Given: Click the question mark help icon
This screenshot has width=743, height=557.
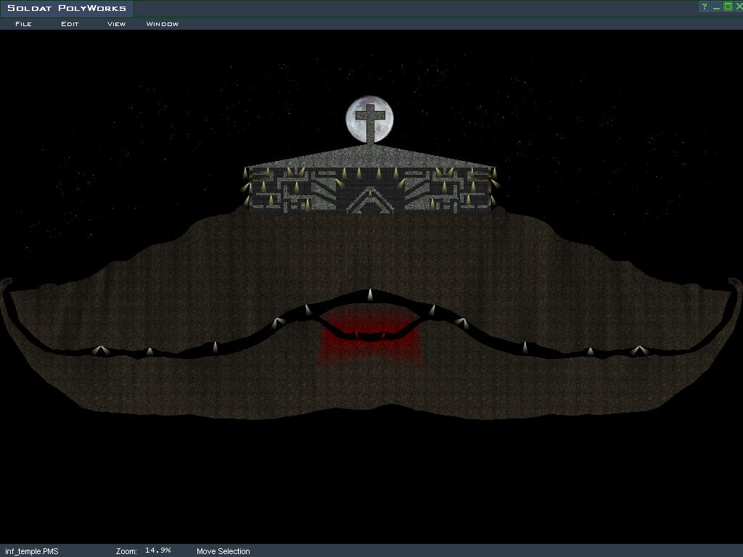Looking at the screenshot, I should click(704, 7).
